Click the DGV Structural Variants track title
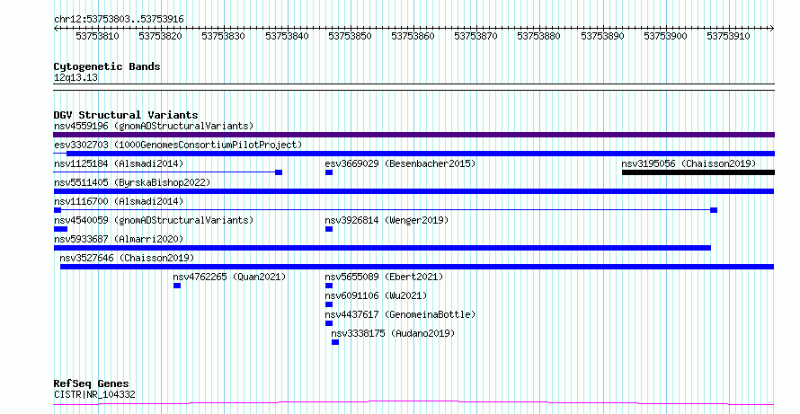This screenshot has width=800, height=414. coord(126,115)
